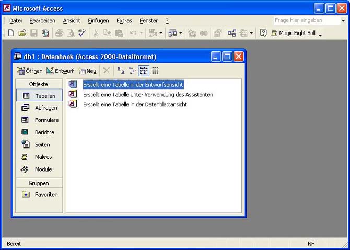
Task: Click the Undo arrow icon
Action: 133,33
